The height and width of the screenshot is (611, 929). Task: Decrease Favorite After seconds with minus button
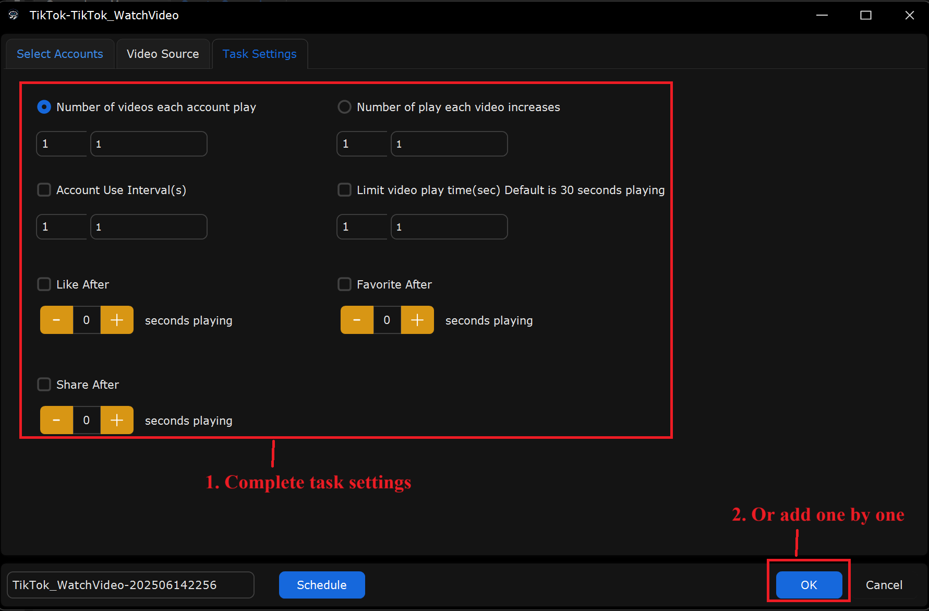357,320
